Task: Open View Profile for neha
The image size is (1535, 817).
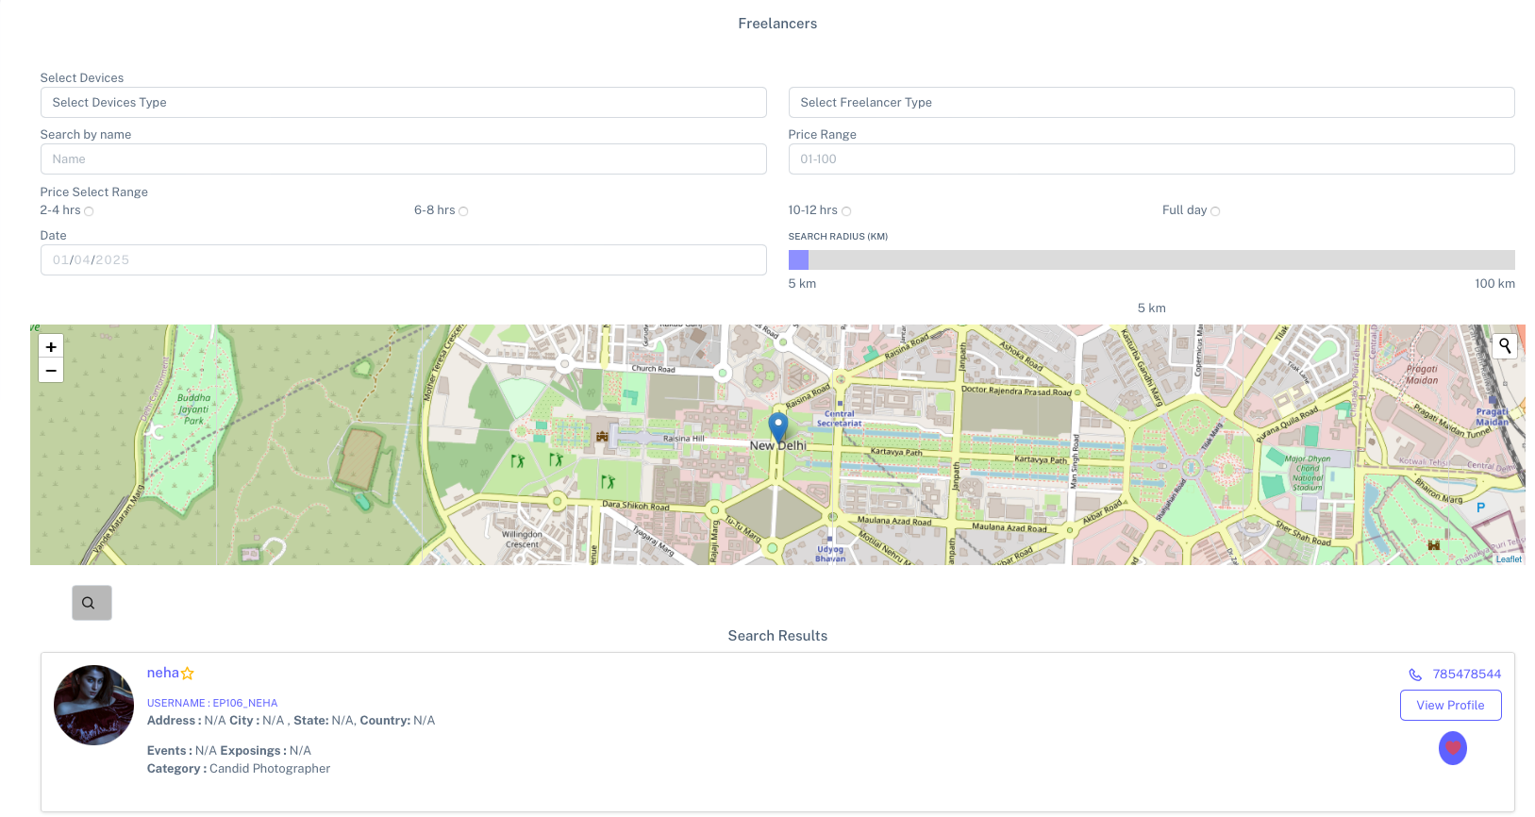Action: [x=1451, y=706]
